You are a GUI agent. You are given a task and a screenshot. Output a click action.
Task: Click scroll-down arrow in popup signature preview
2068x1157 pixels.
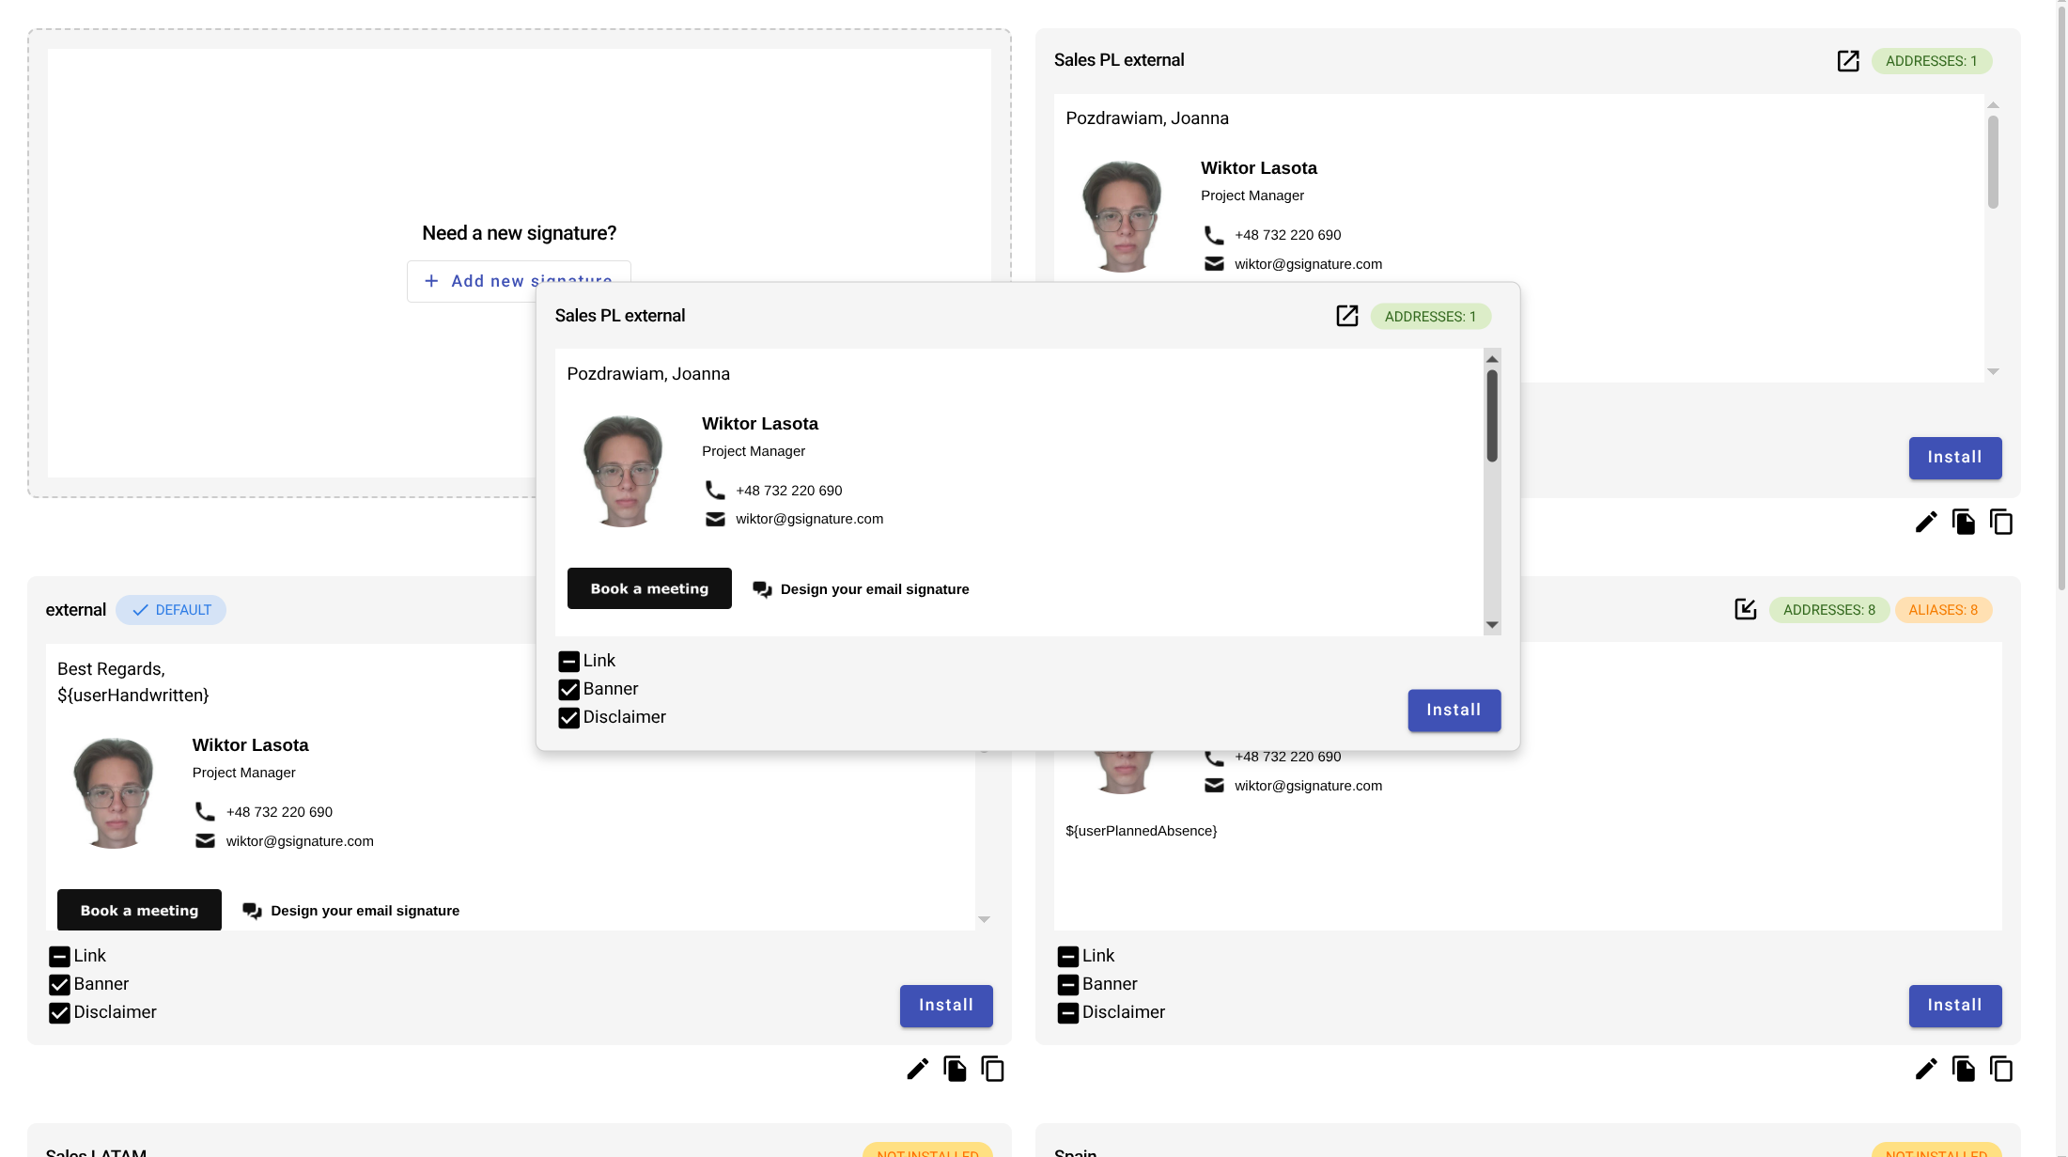(x=1491, y=625)
